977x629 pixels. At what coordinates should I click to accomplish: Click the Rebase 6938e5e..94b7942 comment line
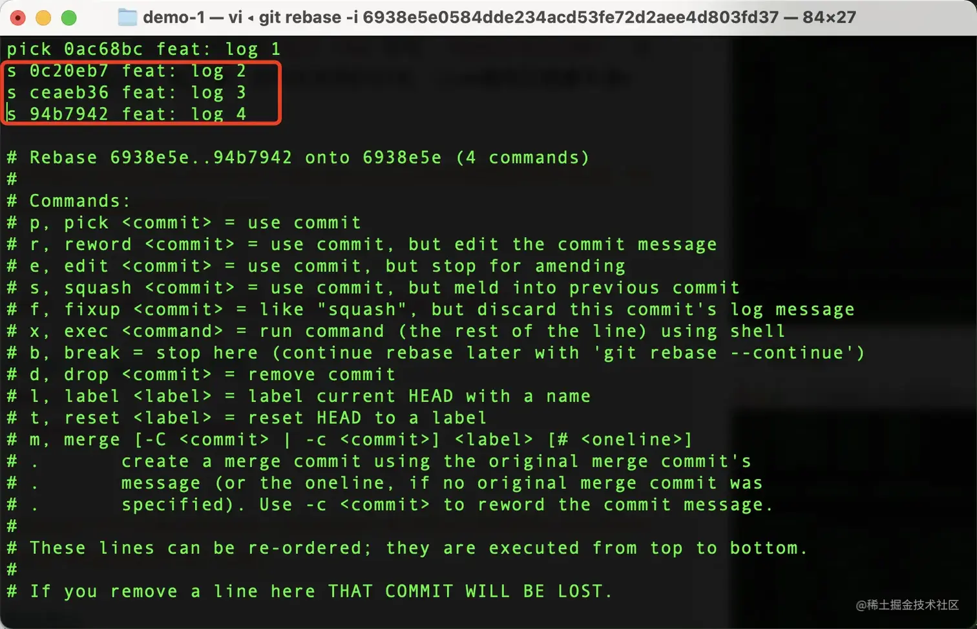tap(298, 158)
